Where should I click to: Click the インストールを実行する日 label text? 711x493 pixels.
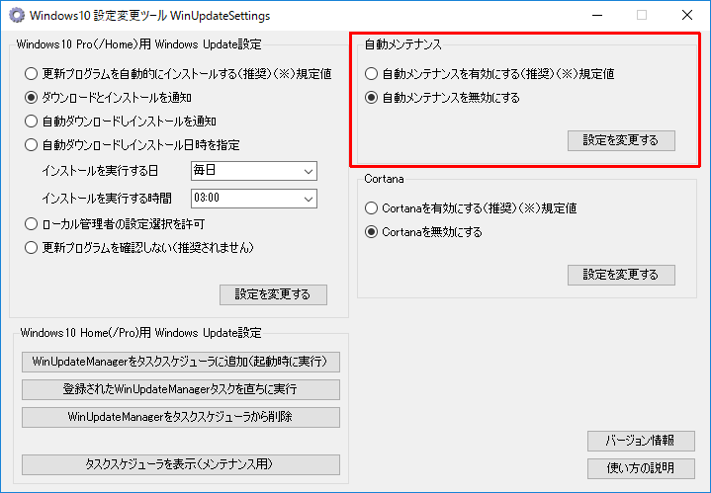[100, 171]
